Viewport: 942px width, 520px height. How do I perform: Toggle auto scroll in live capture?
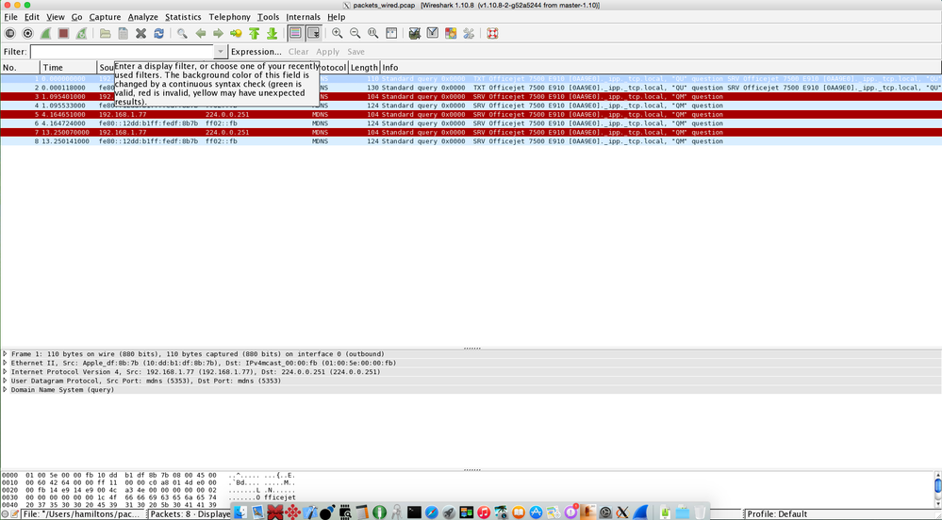(313, 34)
